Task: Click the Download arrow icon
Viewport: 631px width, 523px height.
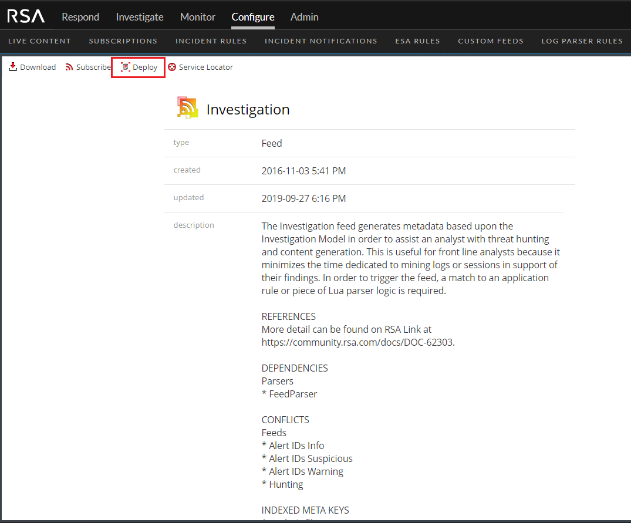Action: point(13,67)
